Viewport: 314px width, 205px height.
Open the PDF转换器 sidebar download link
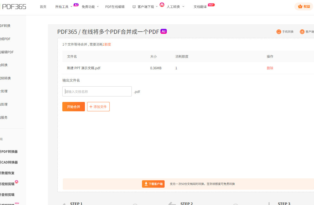(x=9, y=152)
